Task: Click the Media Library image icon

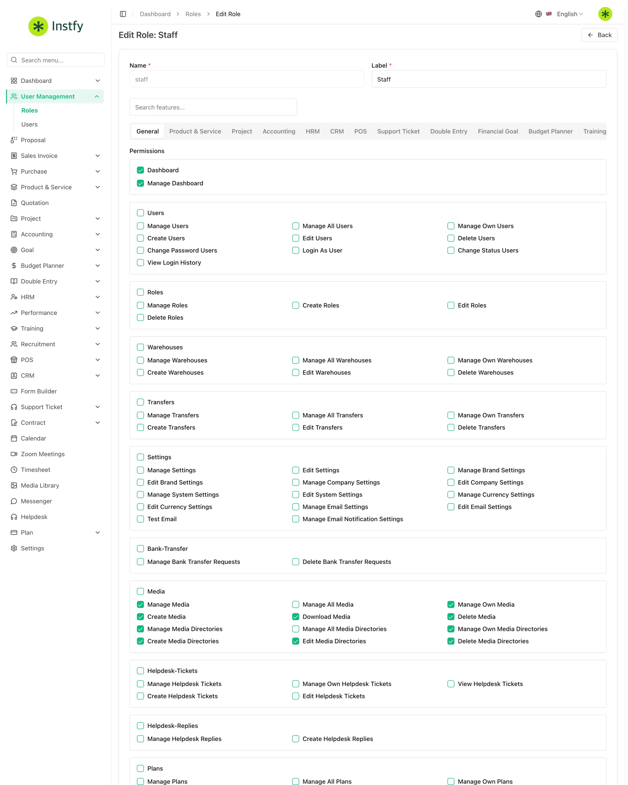Action: click(x=14, y=485)
